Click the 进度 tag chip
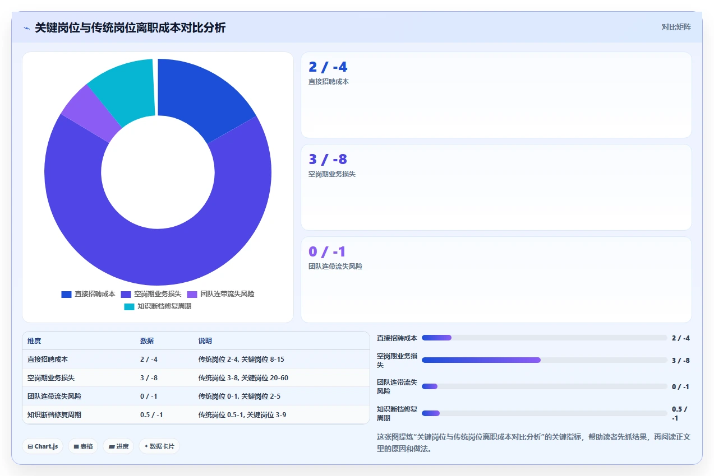Screen dimensions: 714x476 [x=118, y=446]
